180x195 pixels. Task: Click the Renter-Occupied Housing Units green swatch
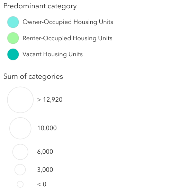[x=13, y=38]
